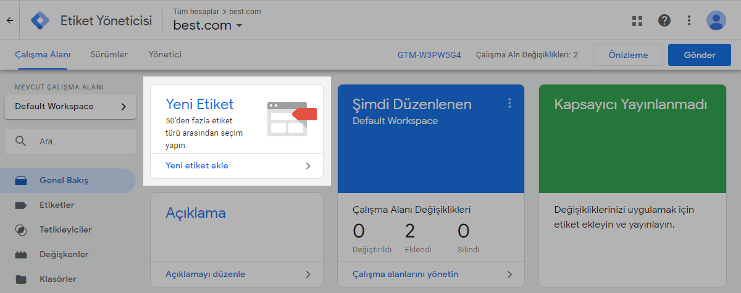
Task: Click the Açıklamayı düzenle link
Action: tap(206, 274)
